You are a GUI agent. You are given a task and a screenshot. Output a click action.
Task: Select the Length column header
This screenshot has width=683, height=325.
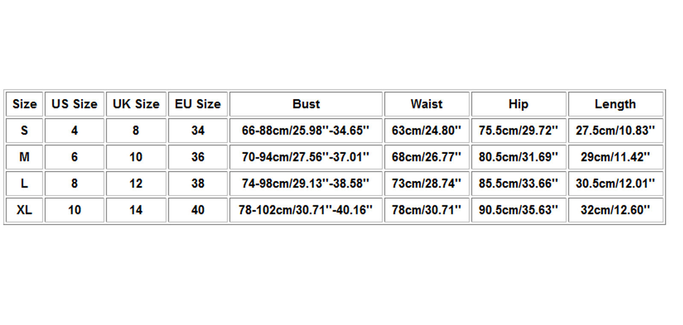pos(615,104)
